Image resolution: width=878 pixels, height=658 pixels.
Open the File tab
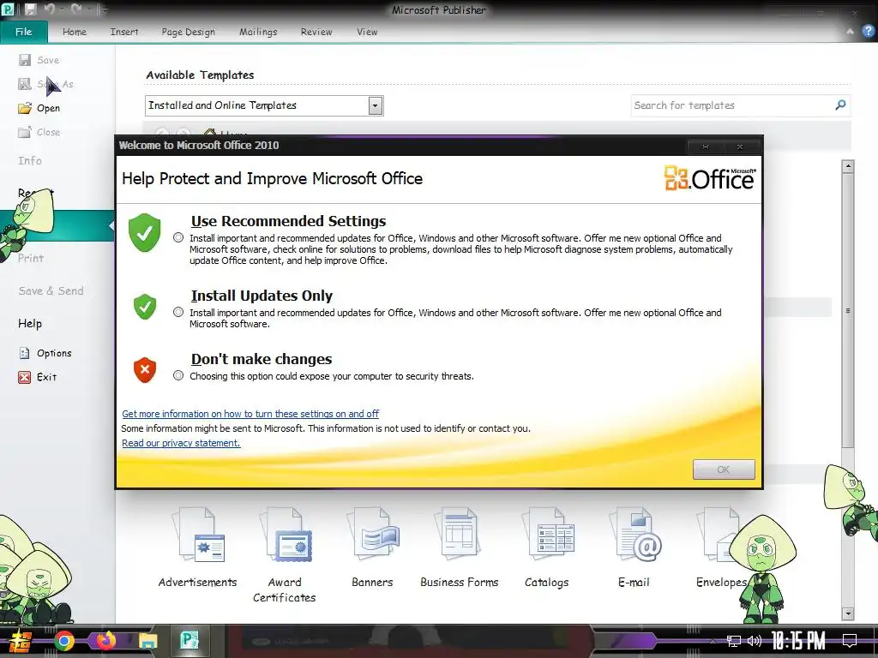[x=23, y=32]
